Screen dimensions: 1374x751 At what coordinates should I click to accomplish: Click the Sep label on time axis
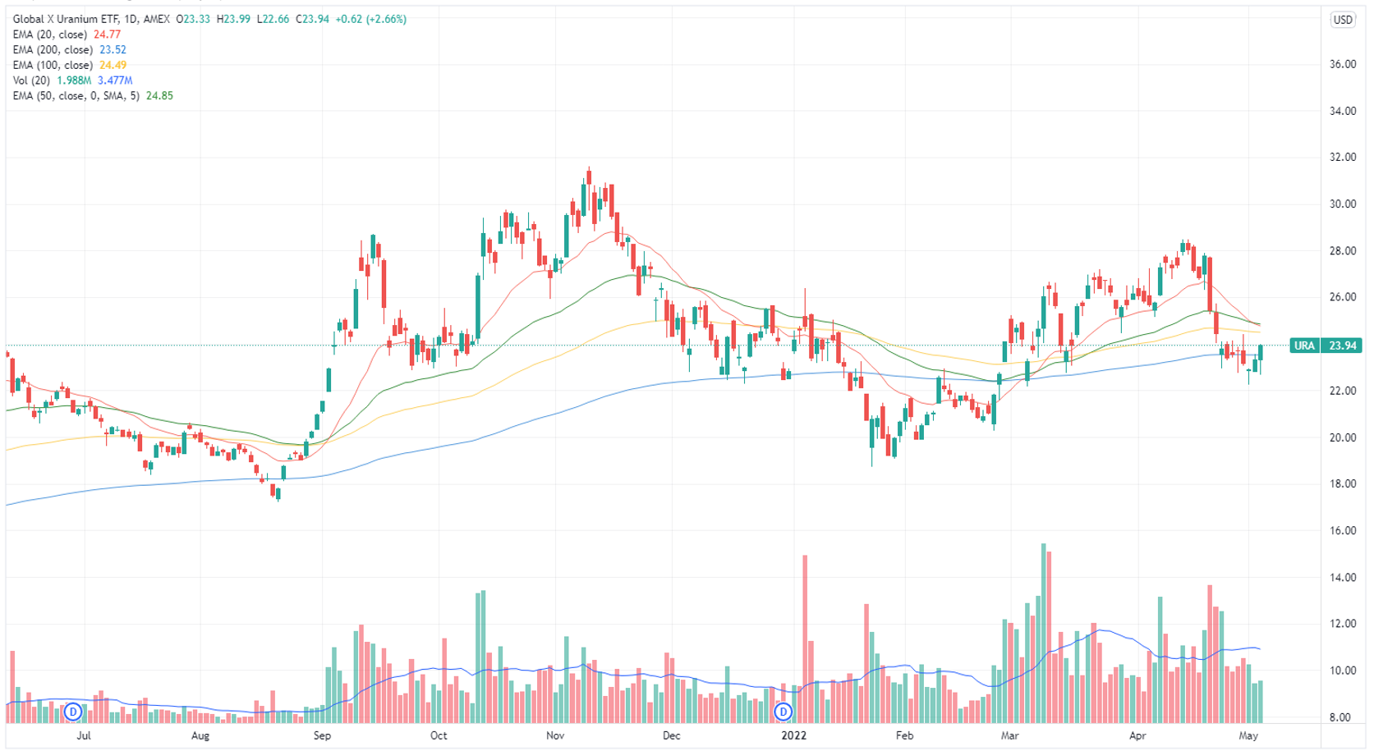(322, 735)
